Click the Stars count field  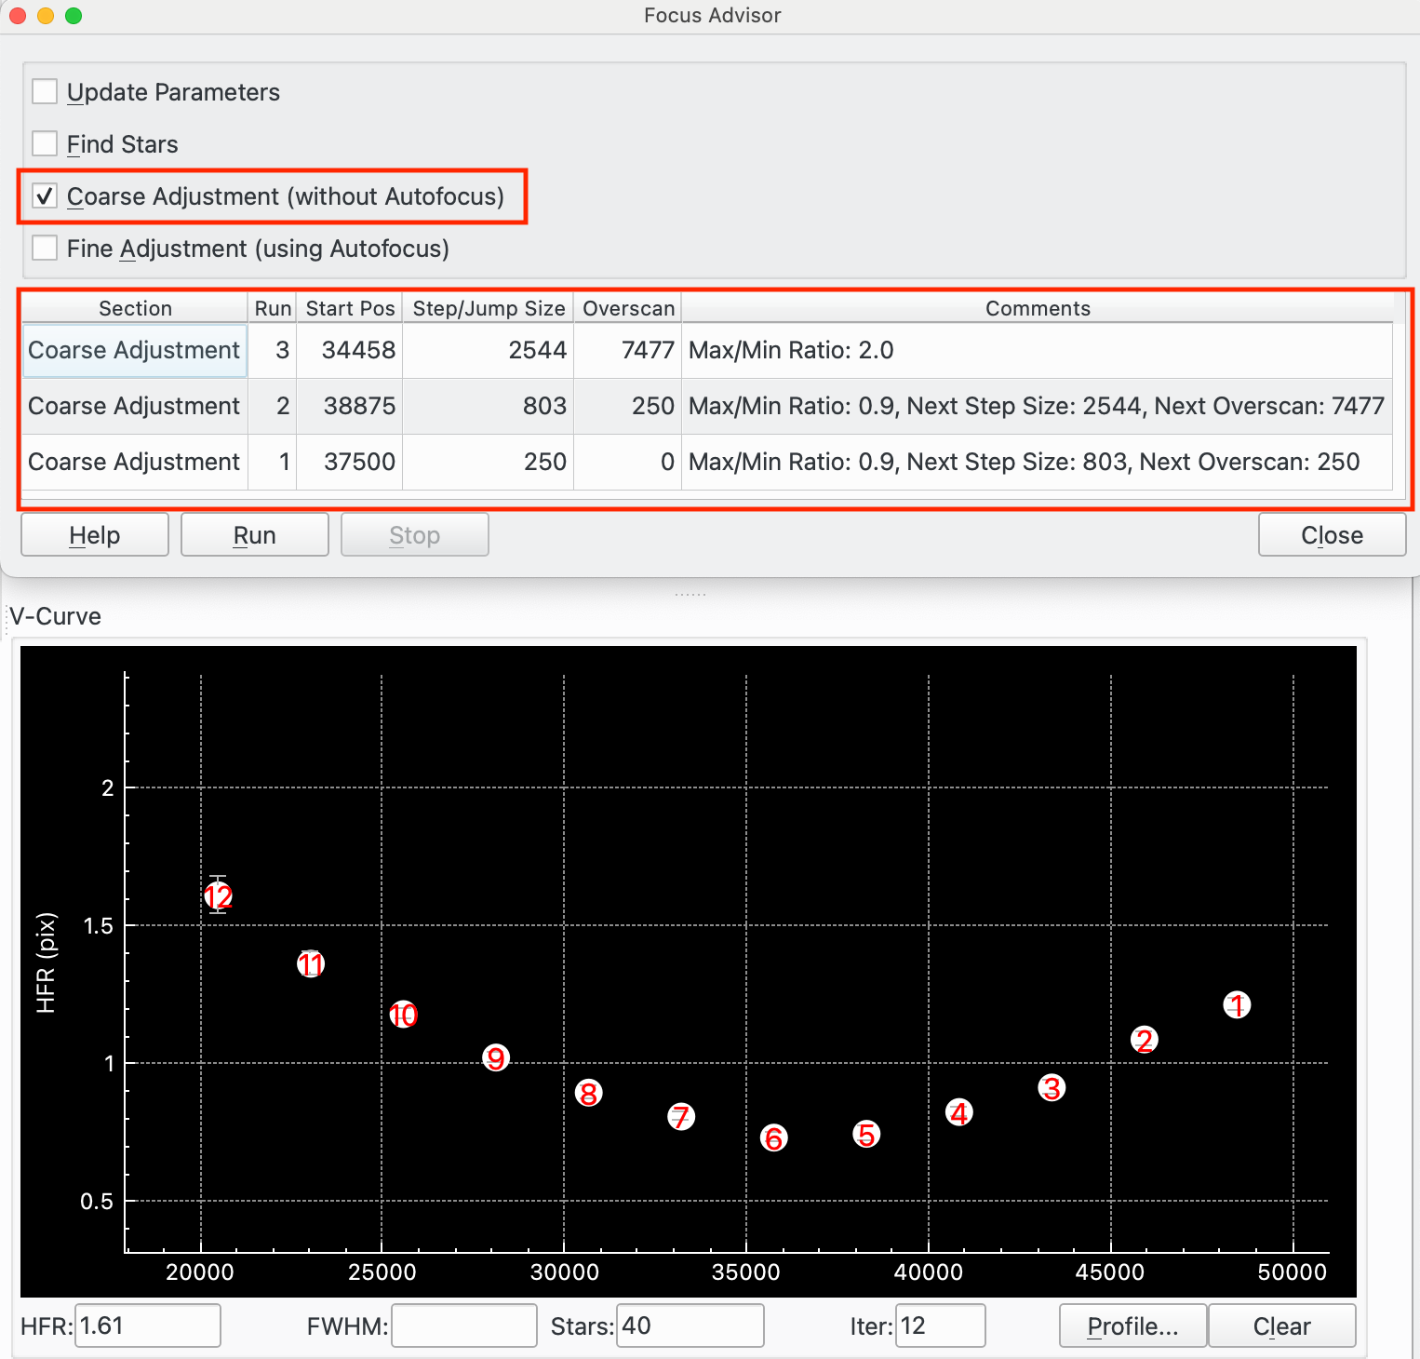tap(690, 1325)
